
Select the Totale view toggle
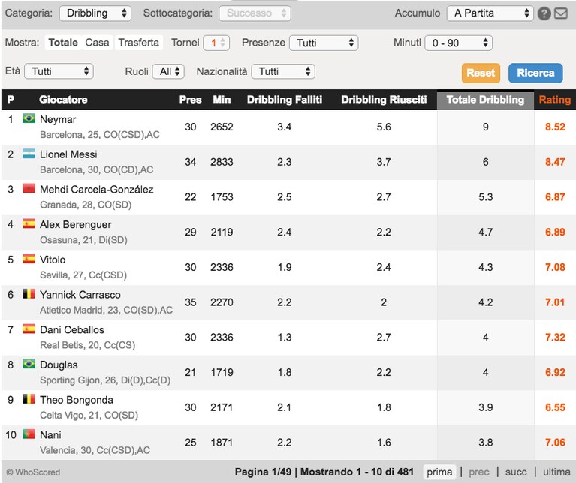pos(63,43)
